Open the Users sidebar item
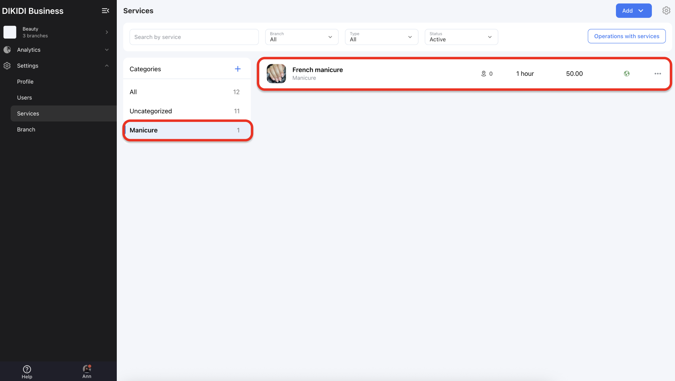Image resolution: width=675 pixels, height=381 pixels. [x=24, y=98]
